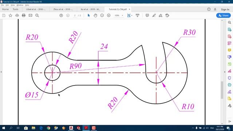Zoom in with plus button
The image size is (233, 131).
108,15
